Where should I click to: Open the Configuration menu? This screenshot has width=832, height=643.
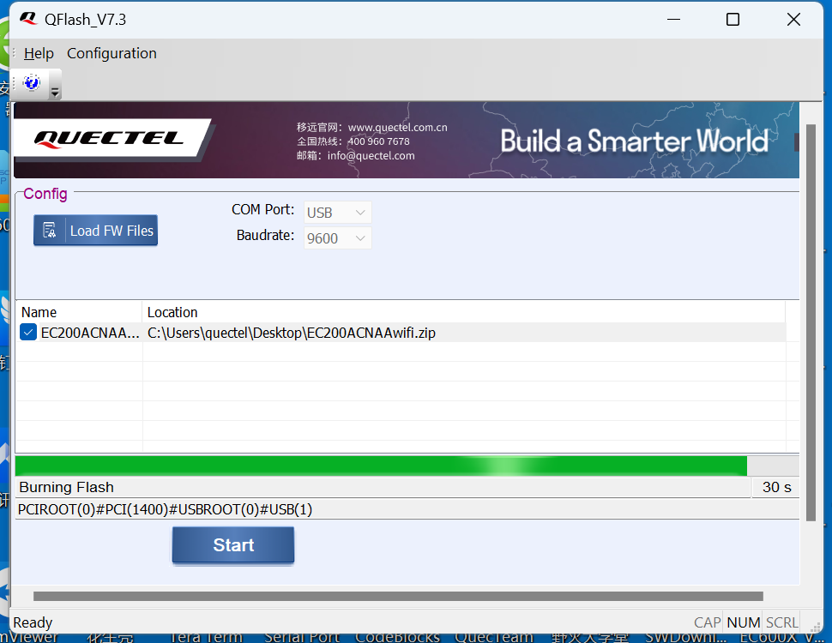point(112,53)
